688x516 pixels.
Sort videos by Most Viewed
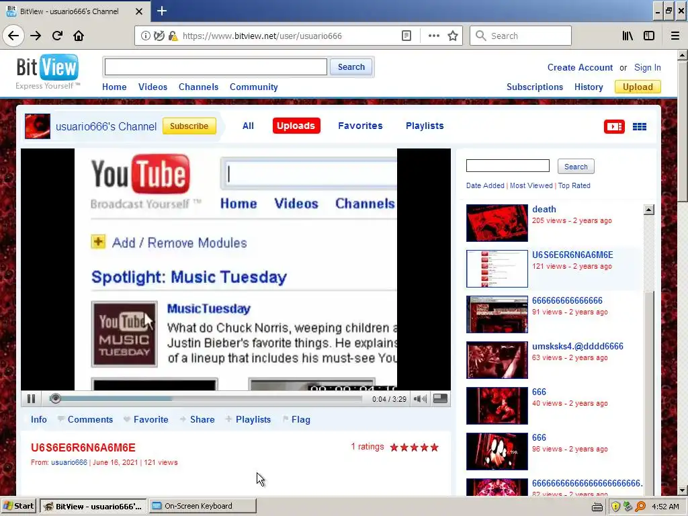pos(531,185)
